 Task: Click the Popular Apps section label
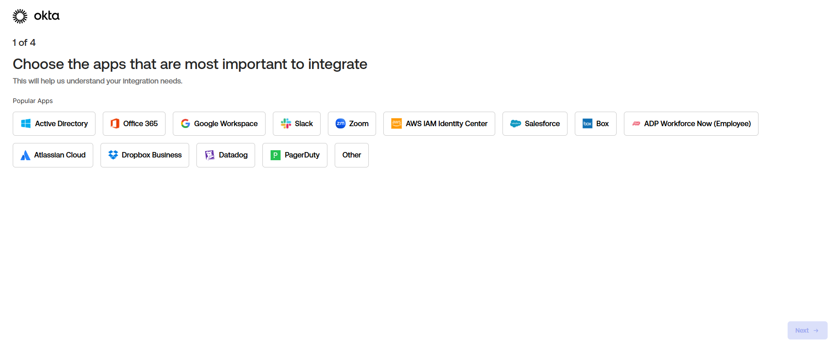[32, 101]
